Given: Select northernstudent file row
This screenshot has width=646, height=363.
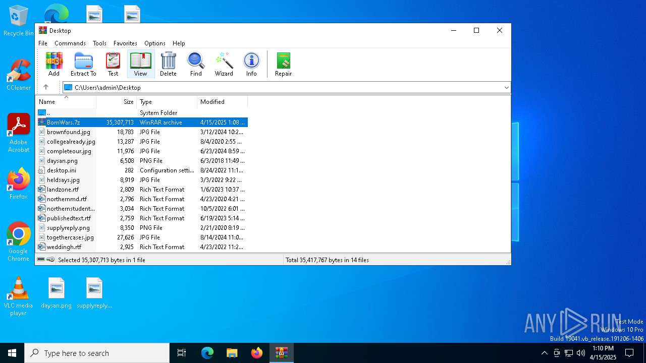Looking at the screenshot, I should pos(142,209).
